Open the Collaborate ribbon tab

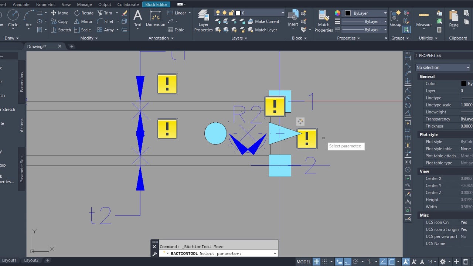(x=128, y=4)
